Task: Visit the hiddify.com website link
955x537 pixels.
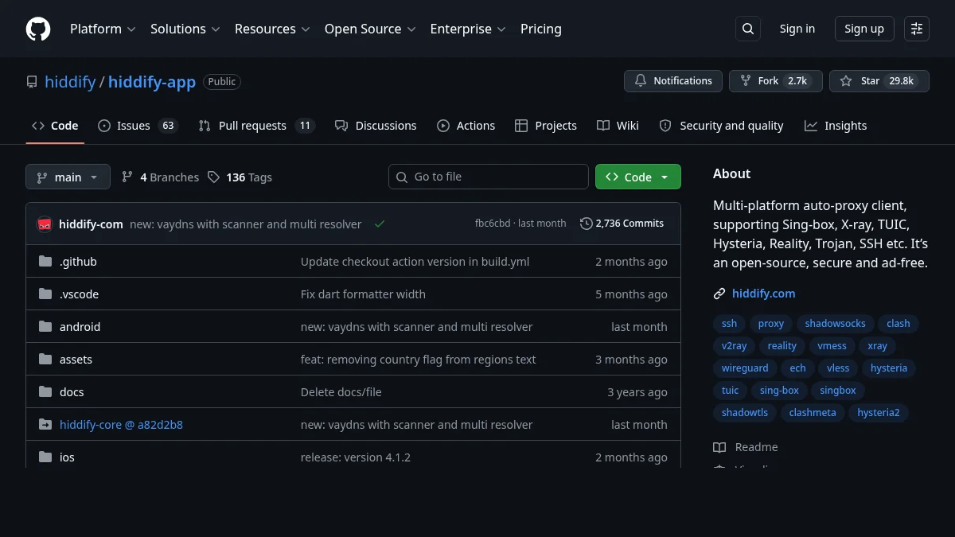Action: pos(763,294)
